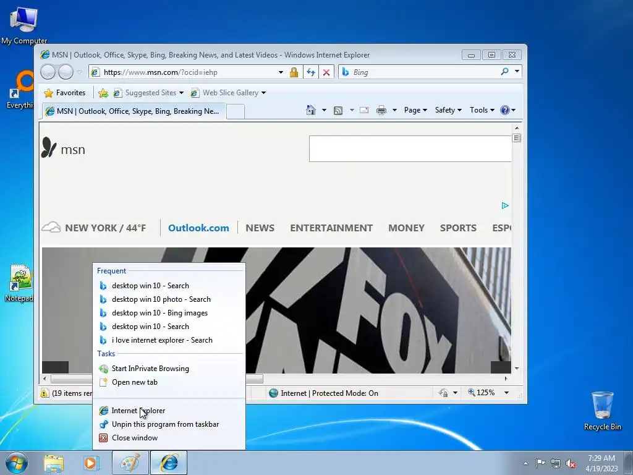This screenshot has width=633, height=475.
Task: Click the NEW YORK / 44°F weather link
Action: [x=94, y=228]
